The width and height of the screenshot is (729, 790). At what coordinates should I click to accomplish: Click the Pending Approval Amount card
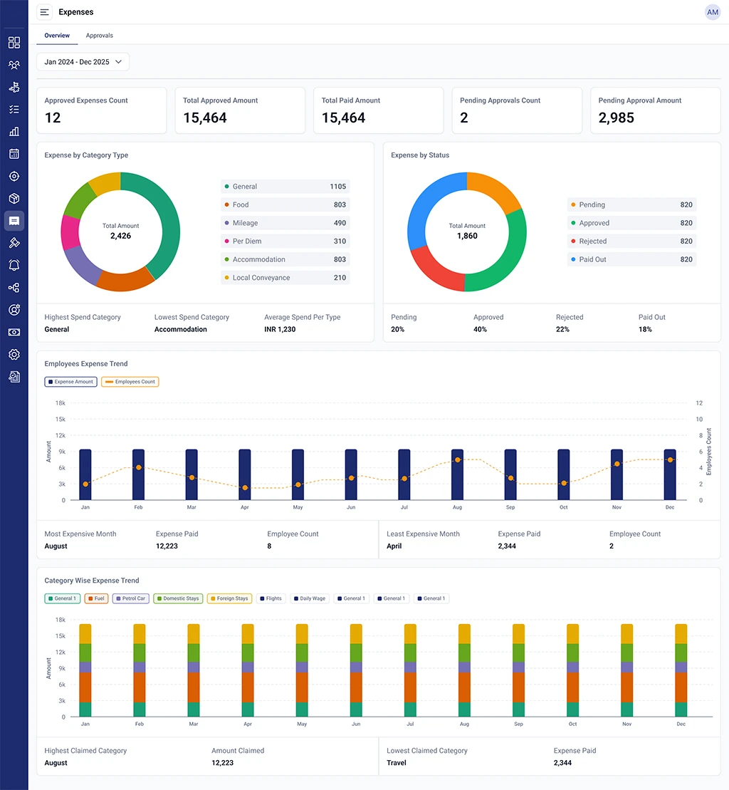(x=656, y=110)
